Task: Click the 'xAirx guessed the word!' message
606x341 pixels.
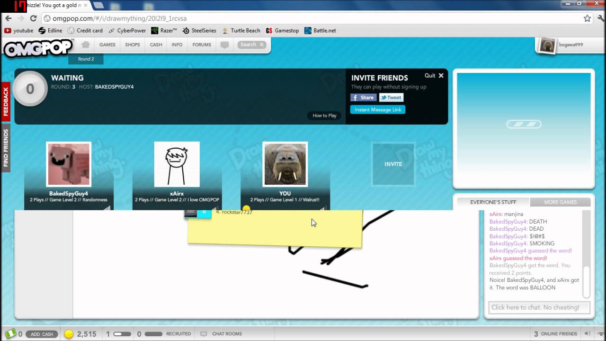Action: tap(518, 258)
